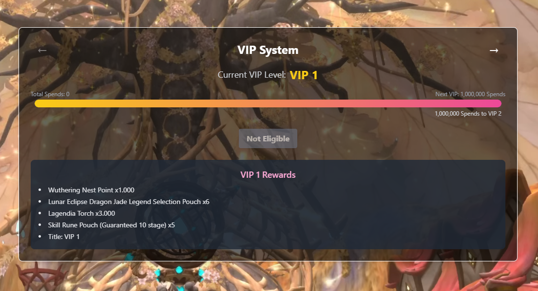Select Skill Rune Pouch (Guaranteed 10 stage) reward
The width and height of the screenshot is (538, 291).
coord(112,225)
